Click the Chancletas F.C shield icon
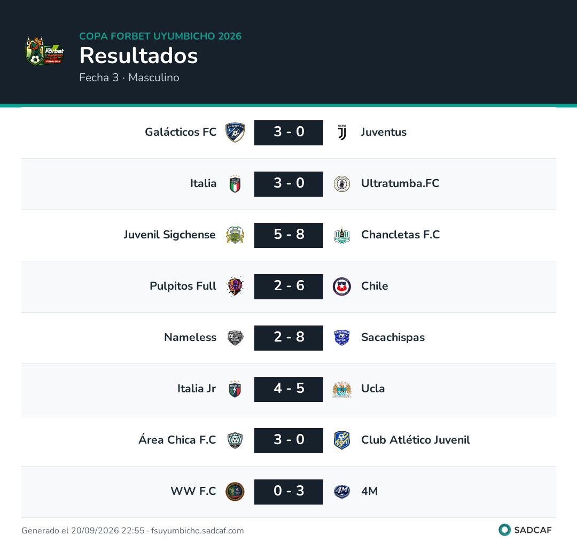 pyautogui.click(x=342, y=235)
